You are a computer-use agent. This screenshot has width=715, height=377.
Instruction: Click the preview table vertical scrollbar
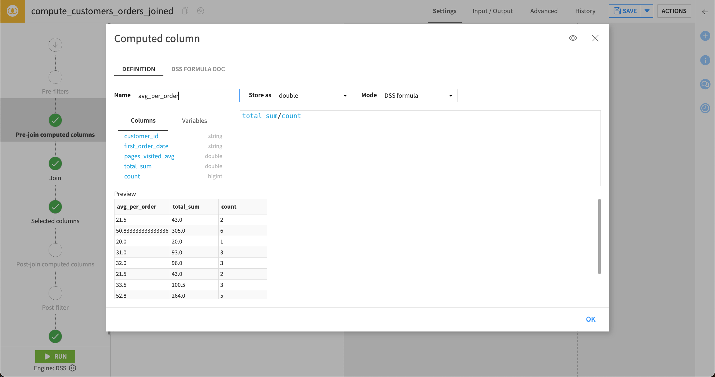point(599,236)
